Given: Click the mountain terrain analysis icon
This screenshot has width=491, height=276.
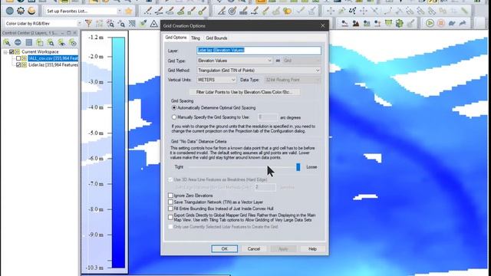Looking at the screenshot, I should click(356, 23).
